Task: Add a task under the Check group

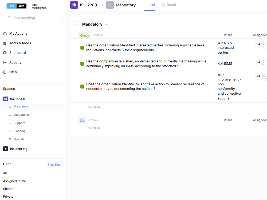Action: (91, 107)
